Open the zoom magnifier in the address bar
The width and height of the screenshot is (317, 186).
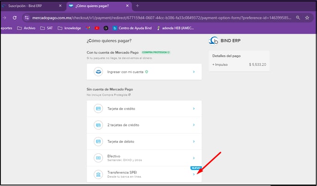tap(298, 18)
